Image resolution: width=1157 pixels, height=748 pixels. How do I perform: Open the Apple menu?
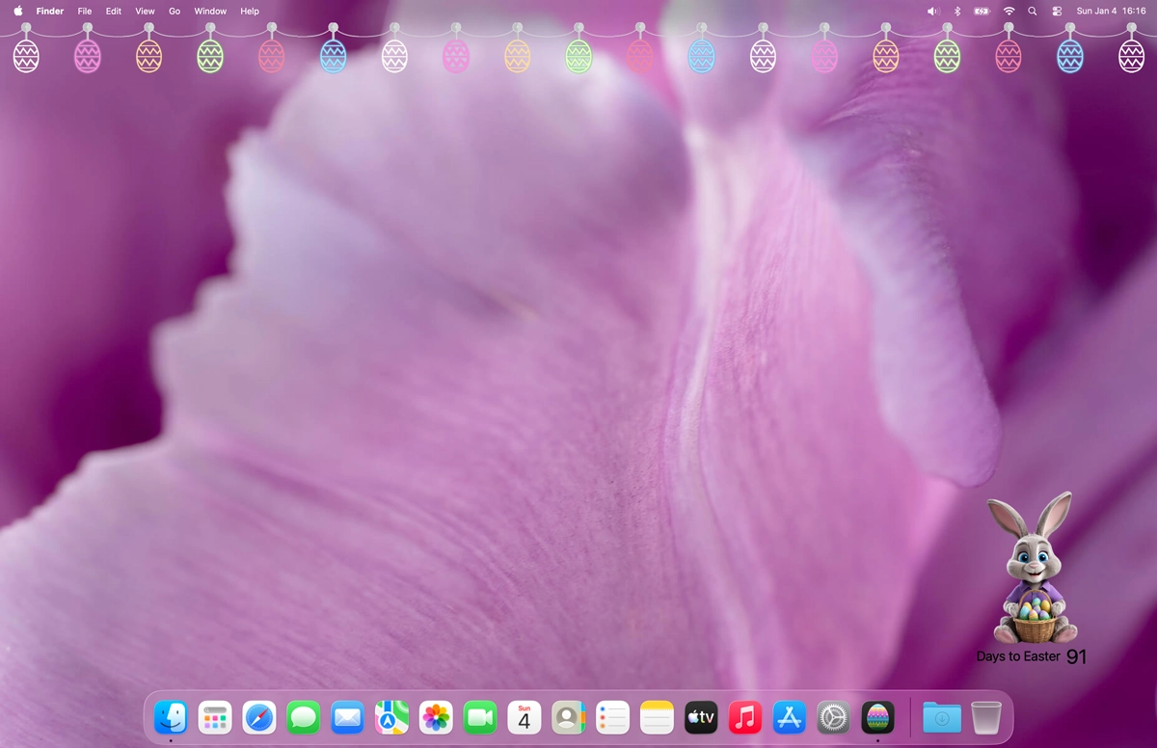(x=16, y=11)
